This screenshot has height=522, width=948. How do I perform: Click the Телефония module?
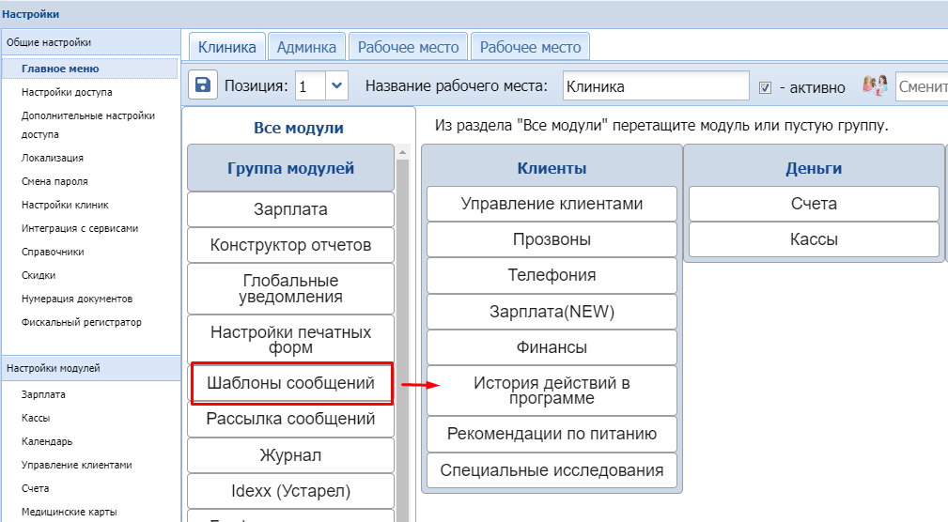[552, 275]
